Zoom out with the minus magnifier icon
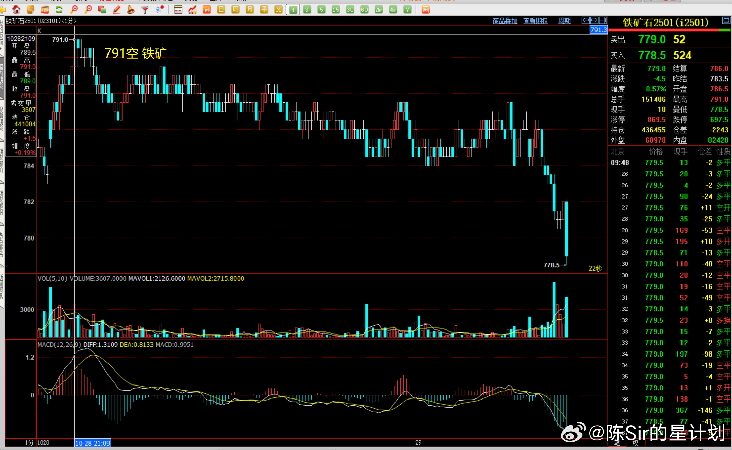Screen dimensions: 732x450 tap(88, 10)
